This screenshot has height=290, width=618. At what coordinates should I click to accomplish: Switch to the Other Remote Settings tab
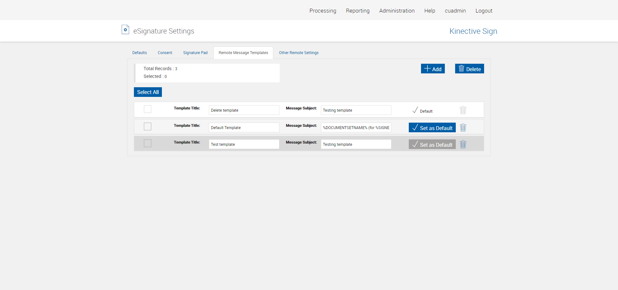[298, 53]
